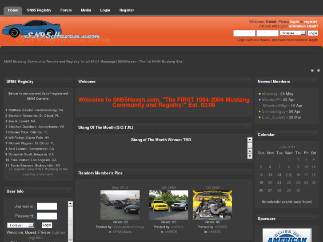Image resolution: width=323 pixels, height=242 pixels.
Task: Select calendar day 21
Action: 279,182
